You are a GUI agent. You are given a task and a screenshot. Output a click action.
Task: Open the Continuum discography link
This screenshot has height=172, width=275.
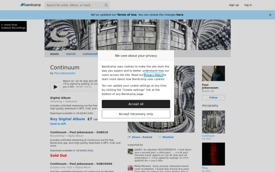(208, 136)
